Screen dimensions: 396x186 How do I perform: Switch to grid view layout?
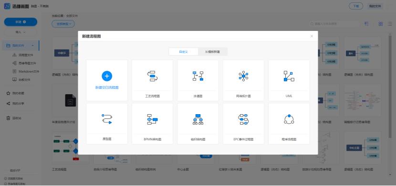pyautogui.click(x=381, y=24)
